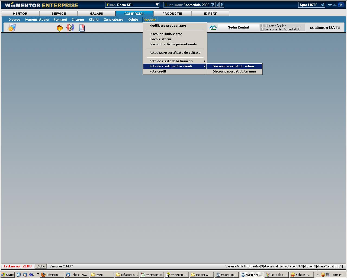Select the Note credit menu entry
347x278 pixels.
pos(175,71)
